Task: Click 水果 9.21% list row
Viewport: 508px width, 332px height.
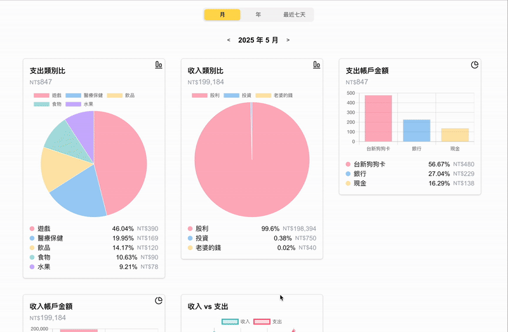Action: 94,267
